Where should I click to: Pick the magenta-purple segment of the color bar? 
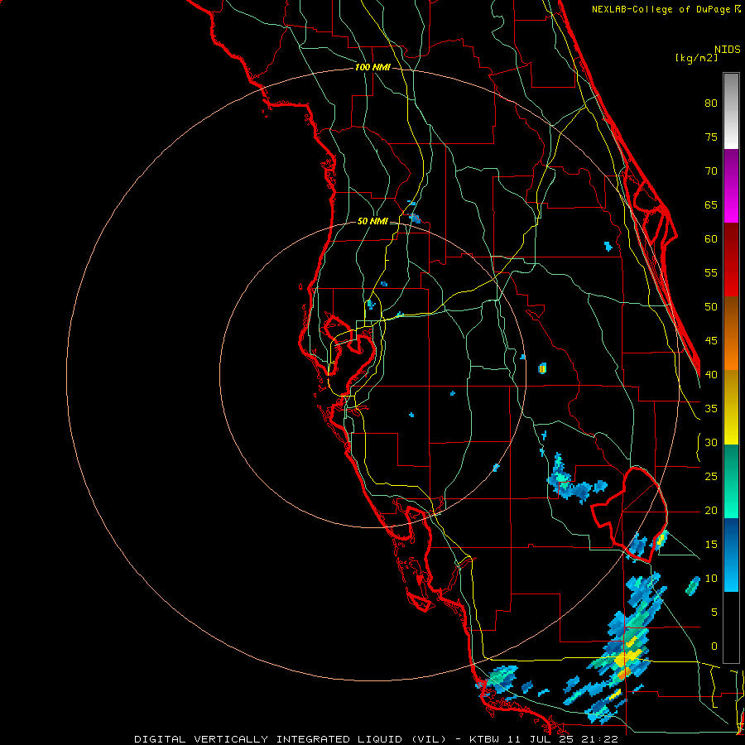[731, 185]
